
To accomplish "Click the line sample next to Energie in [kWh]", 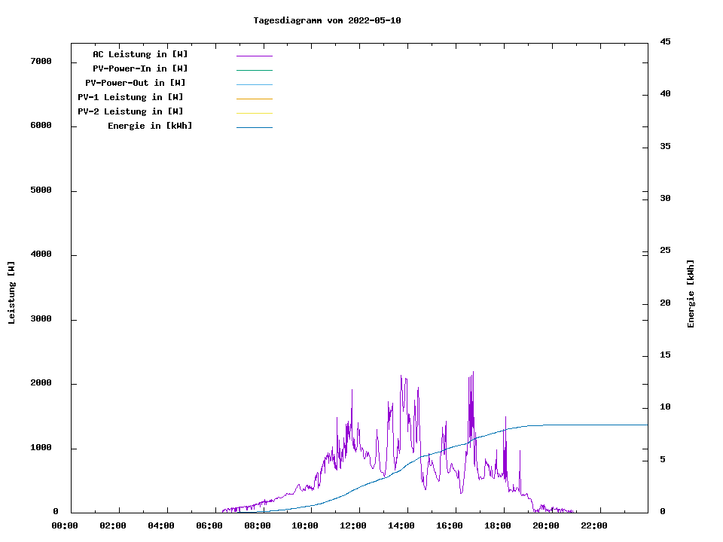I will point(254,127).
